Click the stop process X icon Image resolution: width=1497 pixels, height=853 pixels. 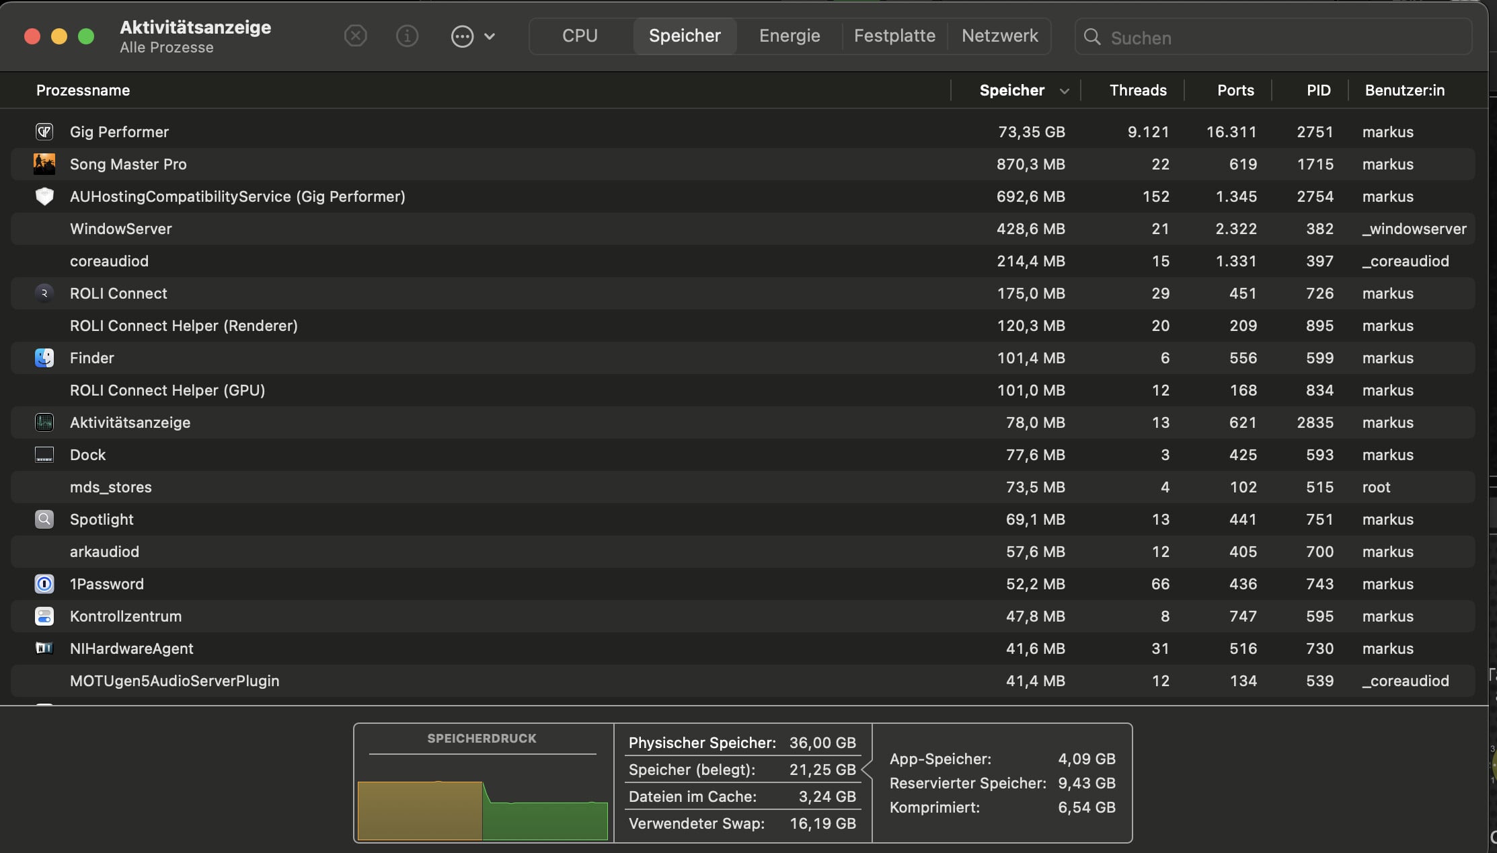355,36
